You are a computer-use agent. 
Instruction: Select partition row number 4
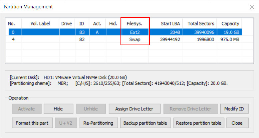(125, 39)
